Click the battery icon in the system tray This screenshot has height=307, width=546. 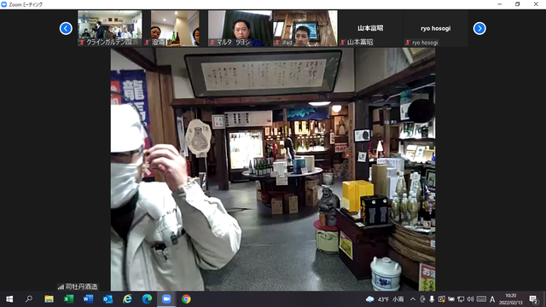click(x=451, y=299)
